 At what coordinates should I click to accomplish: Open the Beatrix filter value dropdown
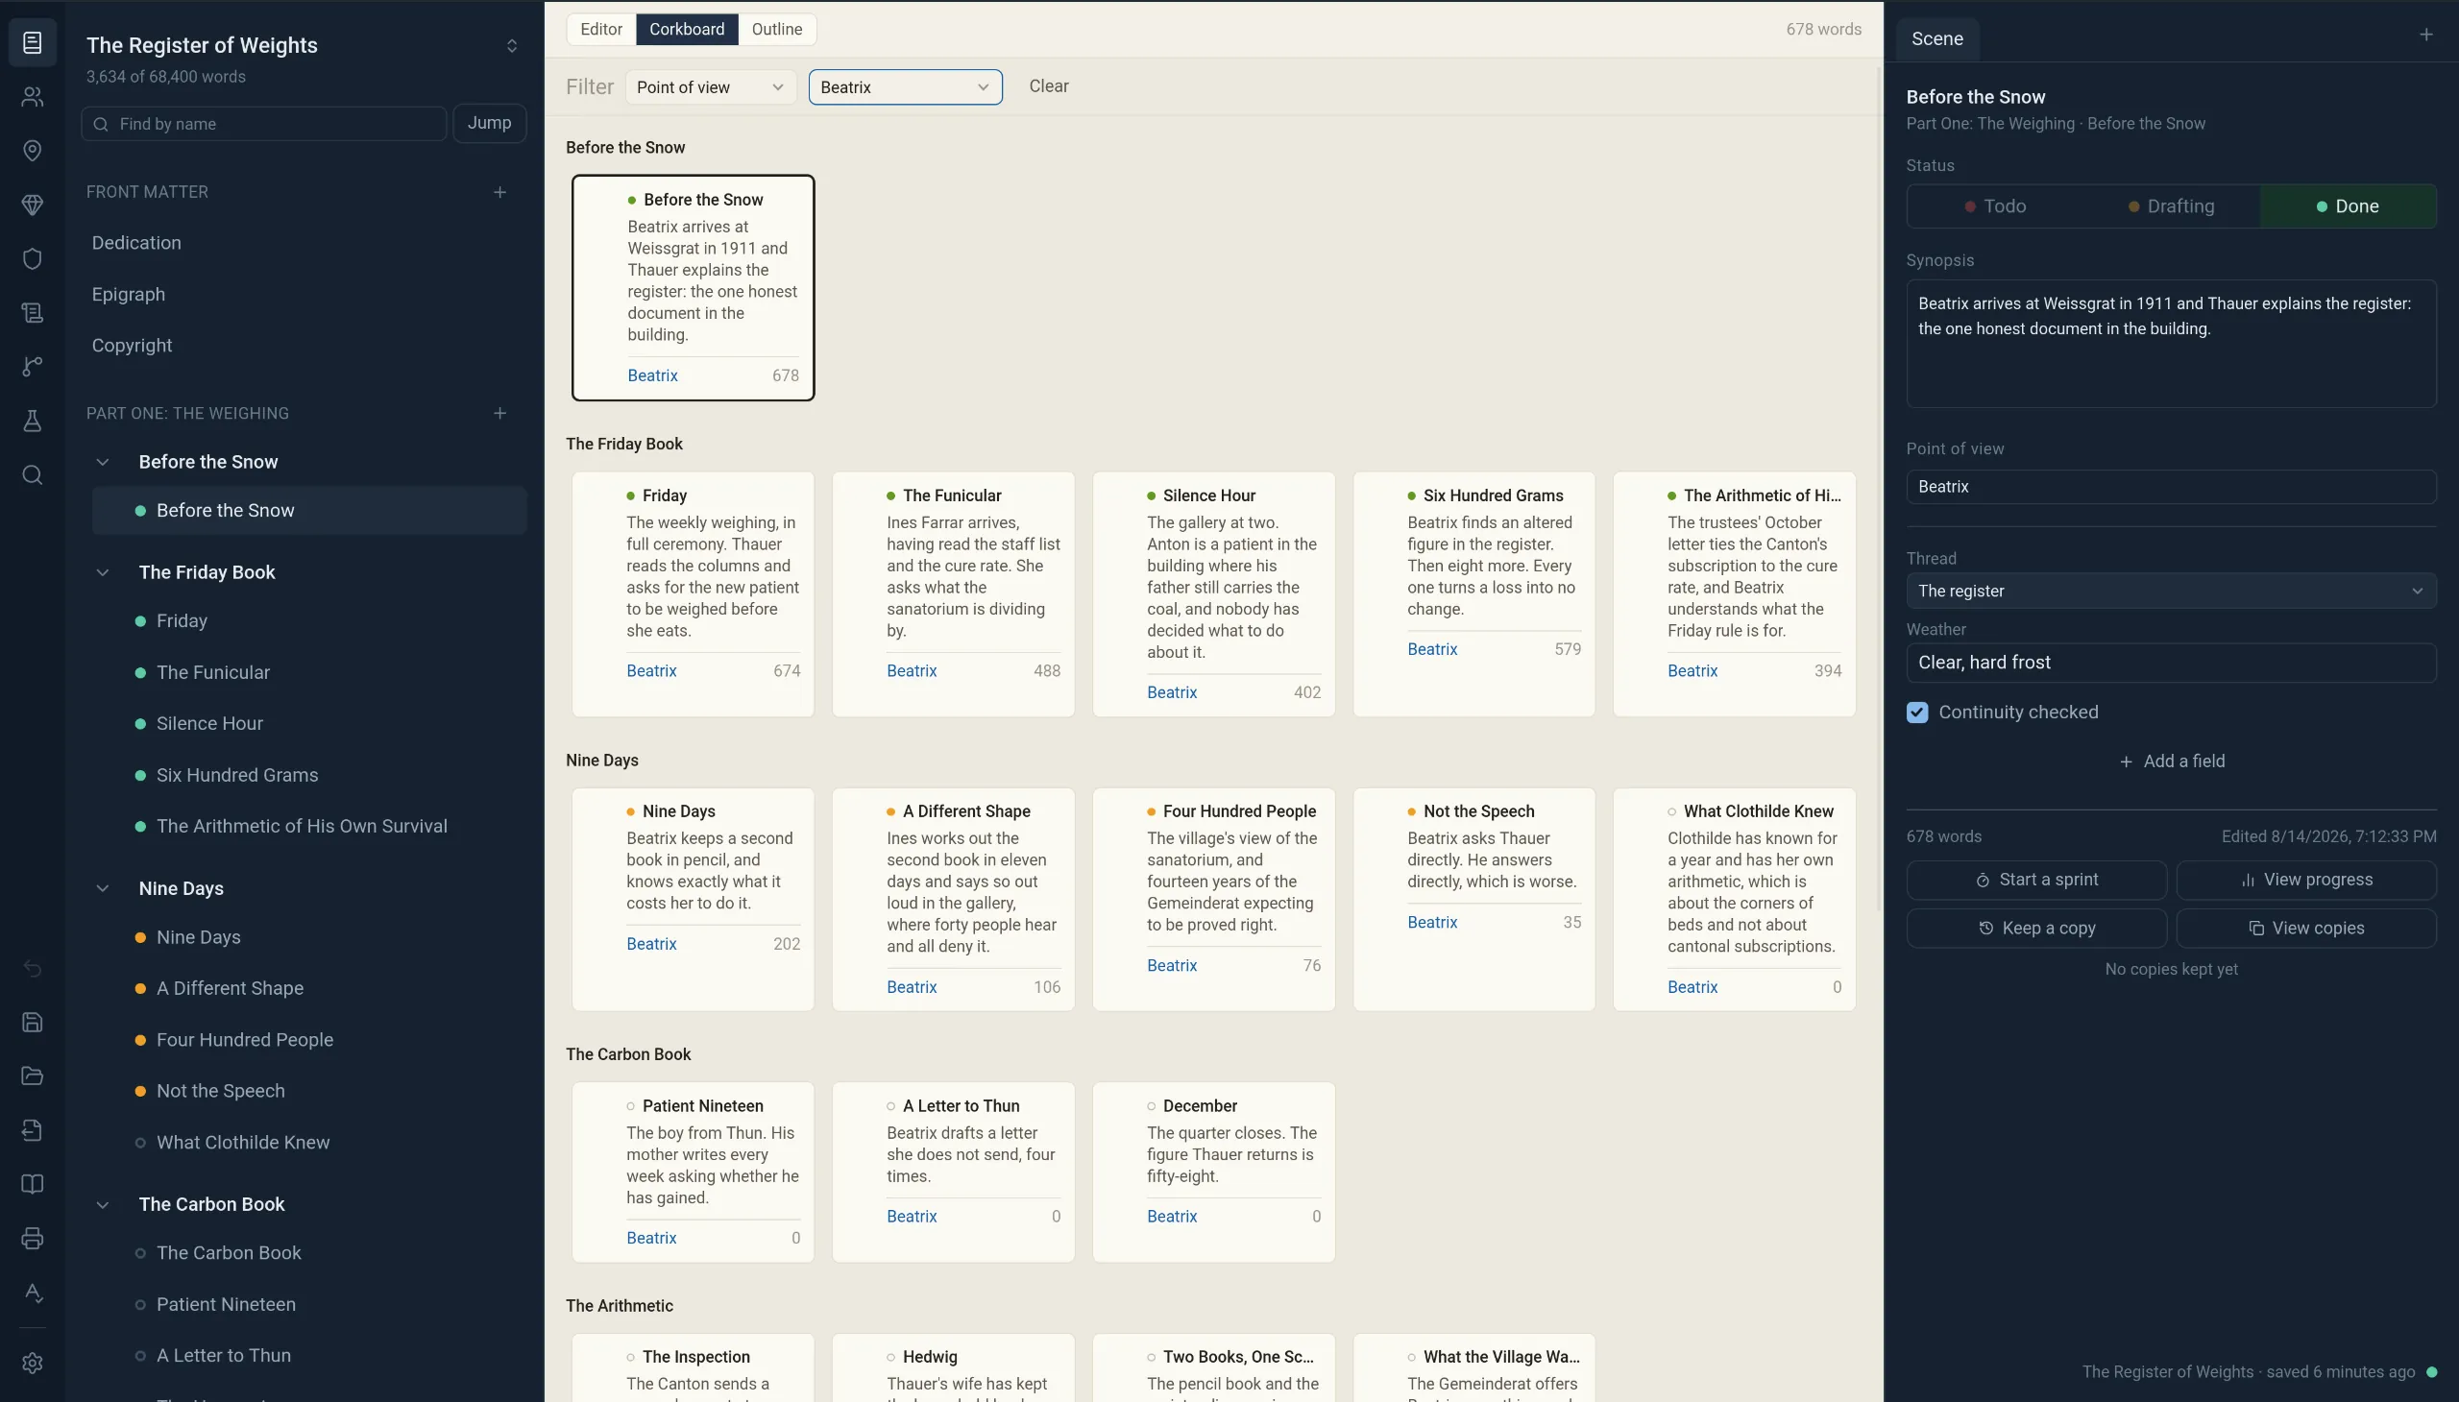click(x=905, y=86)
